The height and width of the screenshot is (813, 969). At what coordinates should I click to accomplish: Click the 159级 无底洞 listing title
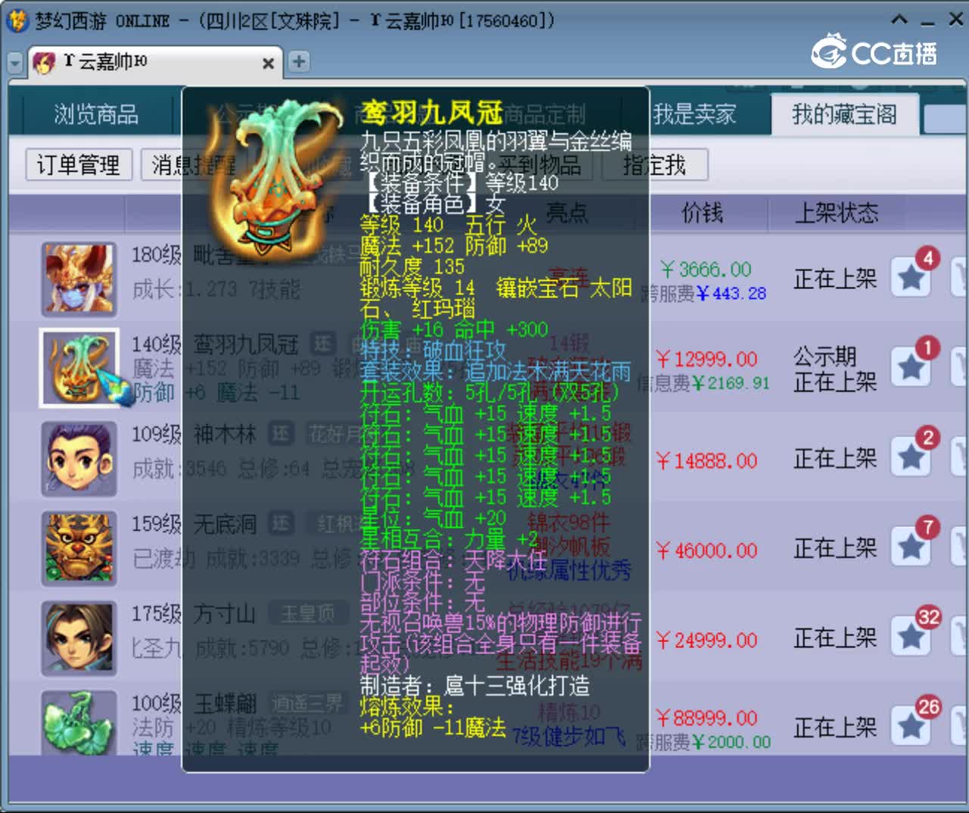(x=194, y=524)
